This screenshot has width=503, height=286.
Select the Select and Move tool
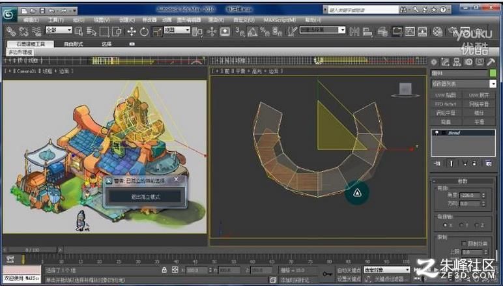coord(132,31)
